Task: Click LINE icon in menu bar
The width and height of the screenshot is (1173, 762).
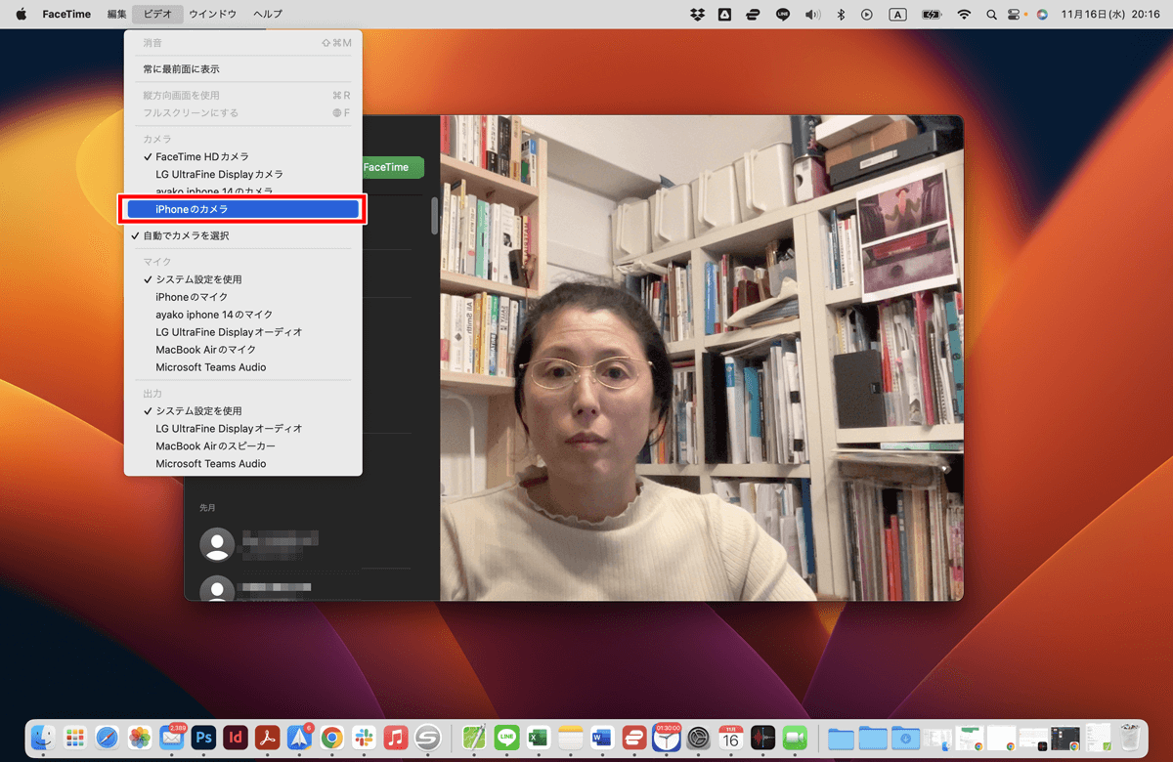Action: click(x=782, y=14)
